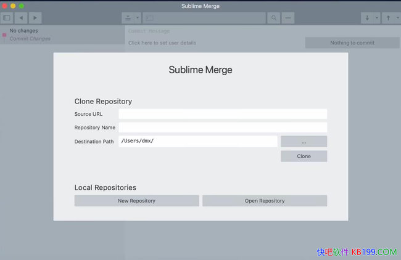The width and height of the screenshot is (401, 260).
Task: Click the navigate forward arrow
Action: [x=35, y=18]
